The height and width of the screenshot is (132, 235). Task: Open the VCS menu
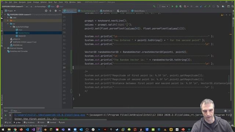pyautogui.click(x=66, y=2)
